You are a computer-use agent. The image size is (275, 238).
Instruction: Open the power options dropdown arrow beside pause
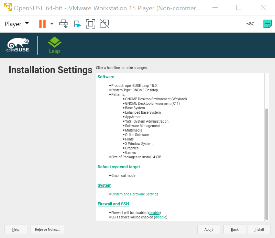pos(52,24)
